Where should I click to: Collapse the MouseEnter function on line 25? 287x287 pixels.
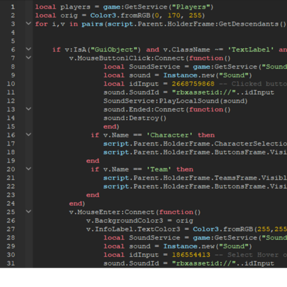pos(29,211)
